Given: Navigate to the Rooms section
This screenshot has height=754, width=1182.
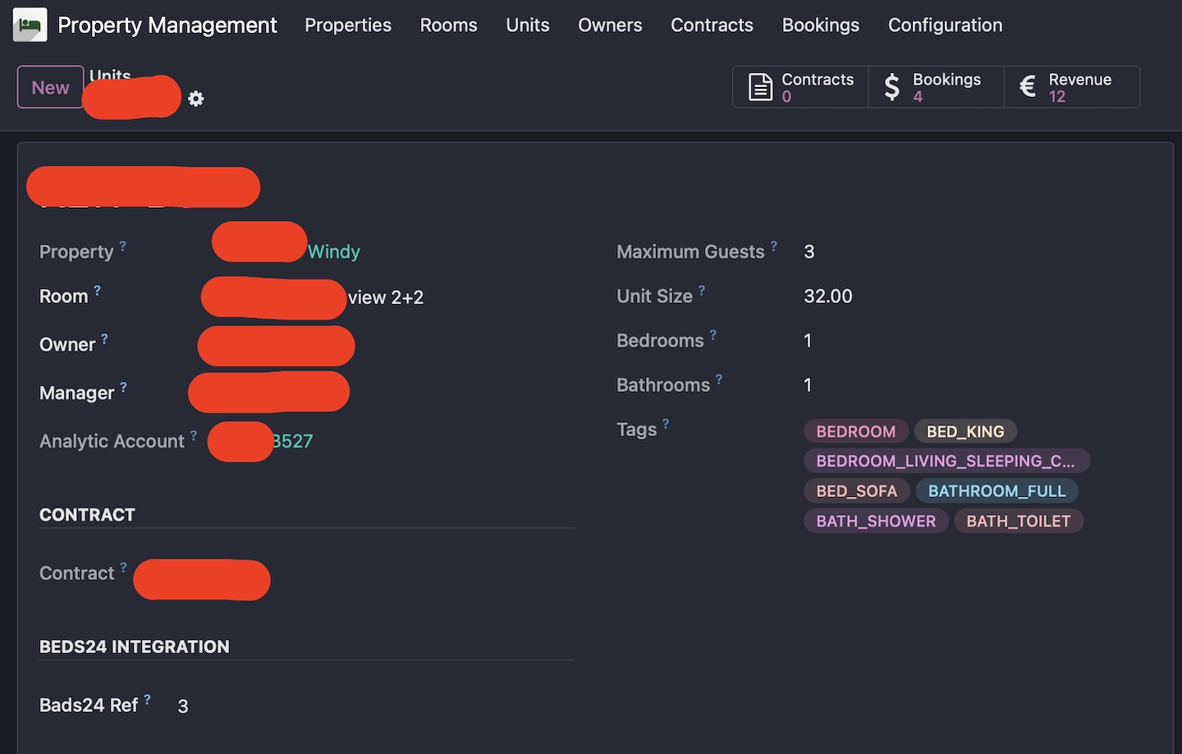Looking at the screenshot, I should (x=448, y=25).
